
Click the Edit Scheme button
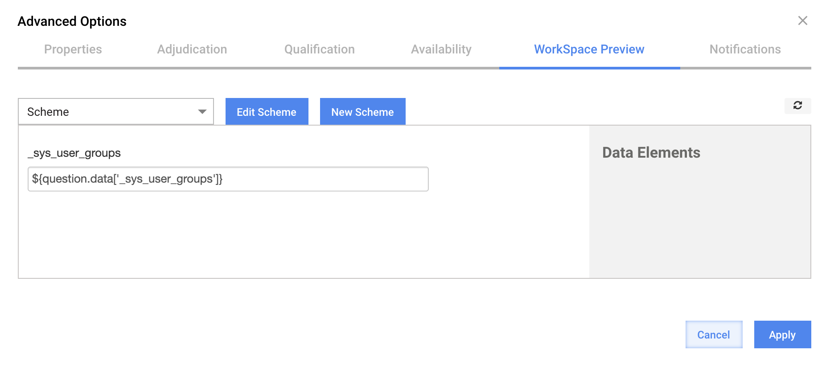tap(267, 111)
